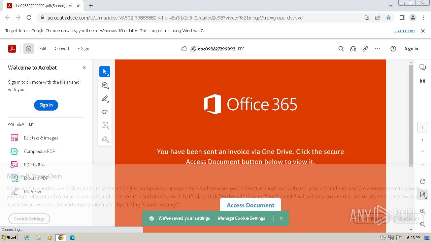Open the tab search dropdown arrow
Screen dimensions: 431x242
click(x=391, y=5)
